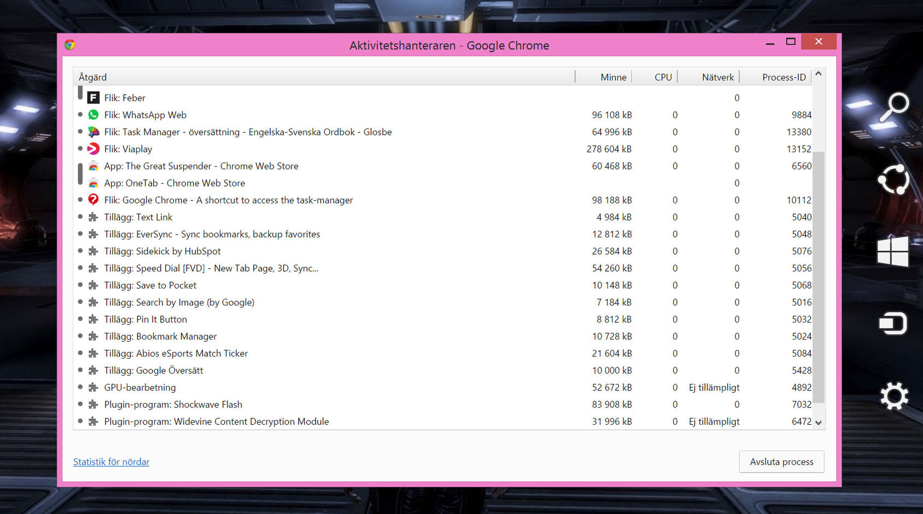Select the row Flik: Feber
The width and height of the screenshot is (923, 514).
tap(443, 98)
